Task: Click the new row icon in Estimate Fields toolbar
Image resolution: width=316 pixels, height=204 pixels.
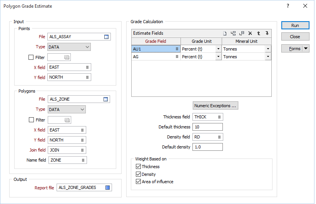Action: tap(225, 33)
